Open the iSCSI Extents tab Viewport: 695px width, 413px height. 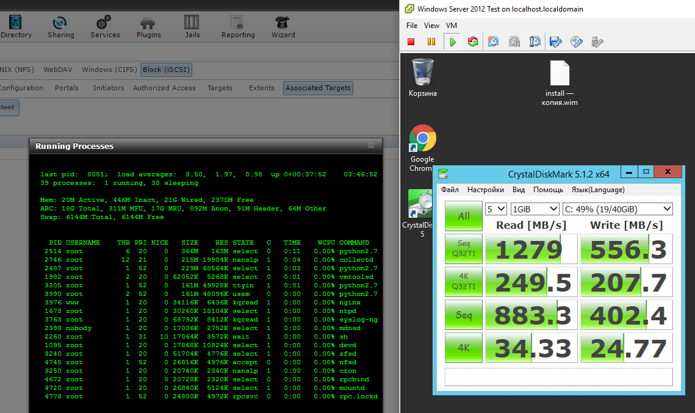(262, 88)
